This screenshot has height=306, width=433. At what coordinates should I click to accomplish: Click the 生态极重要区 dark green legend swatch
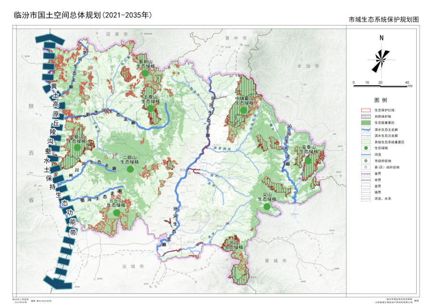tap(366, 123)
